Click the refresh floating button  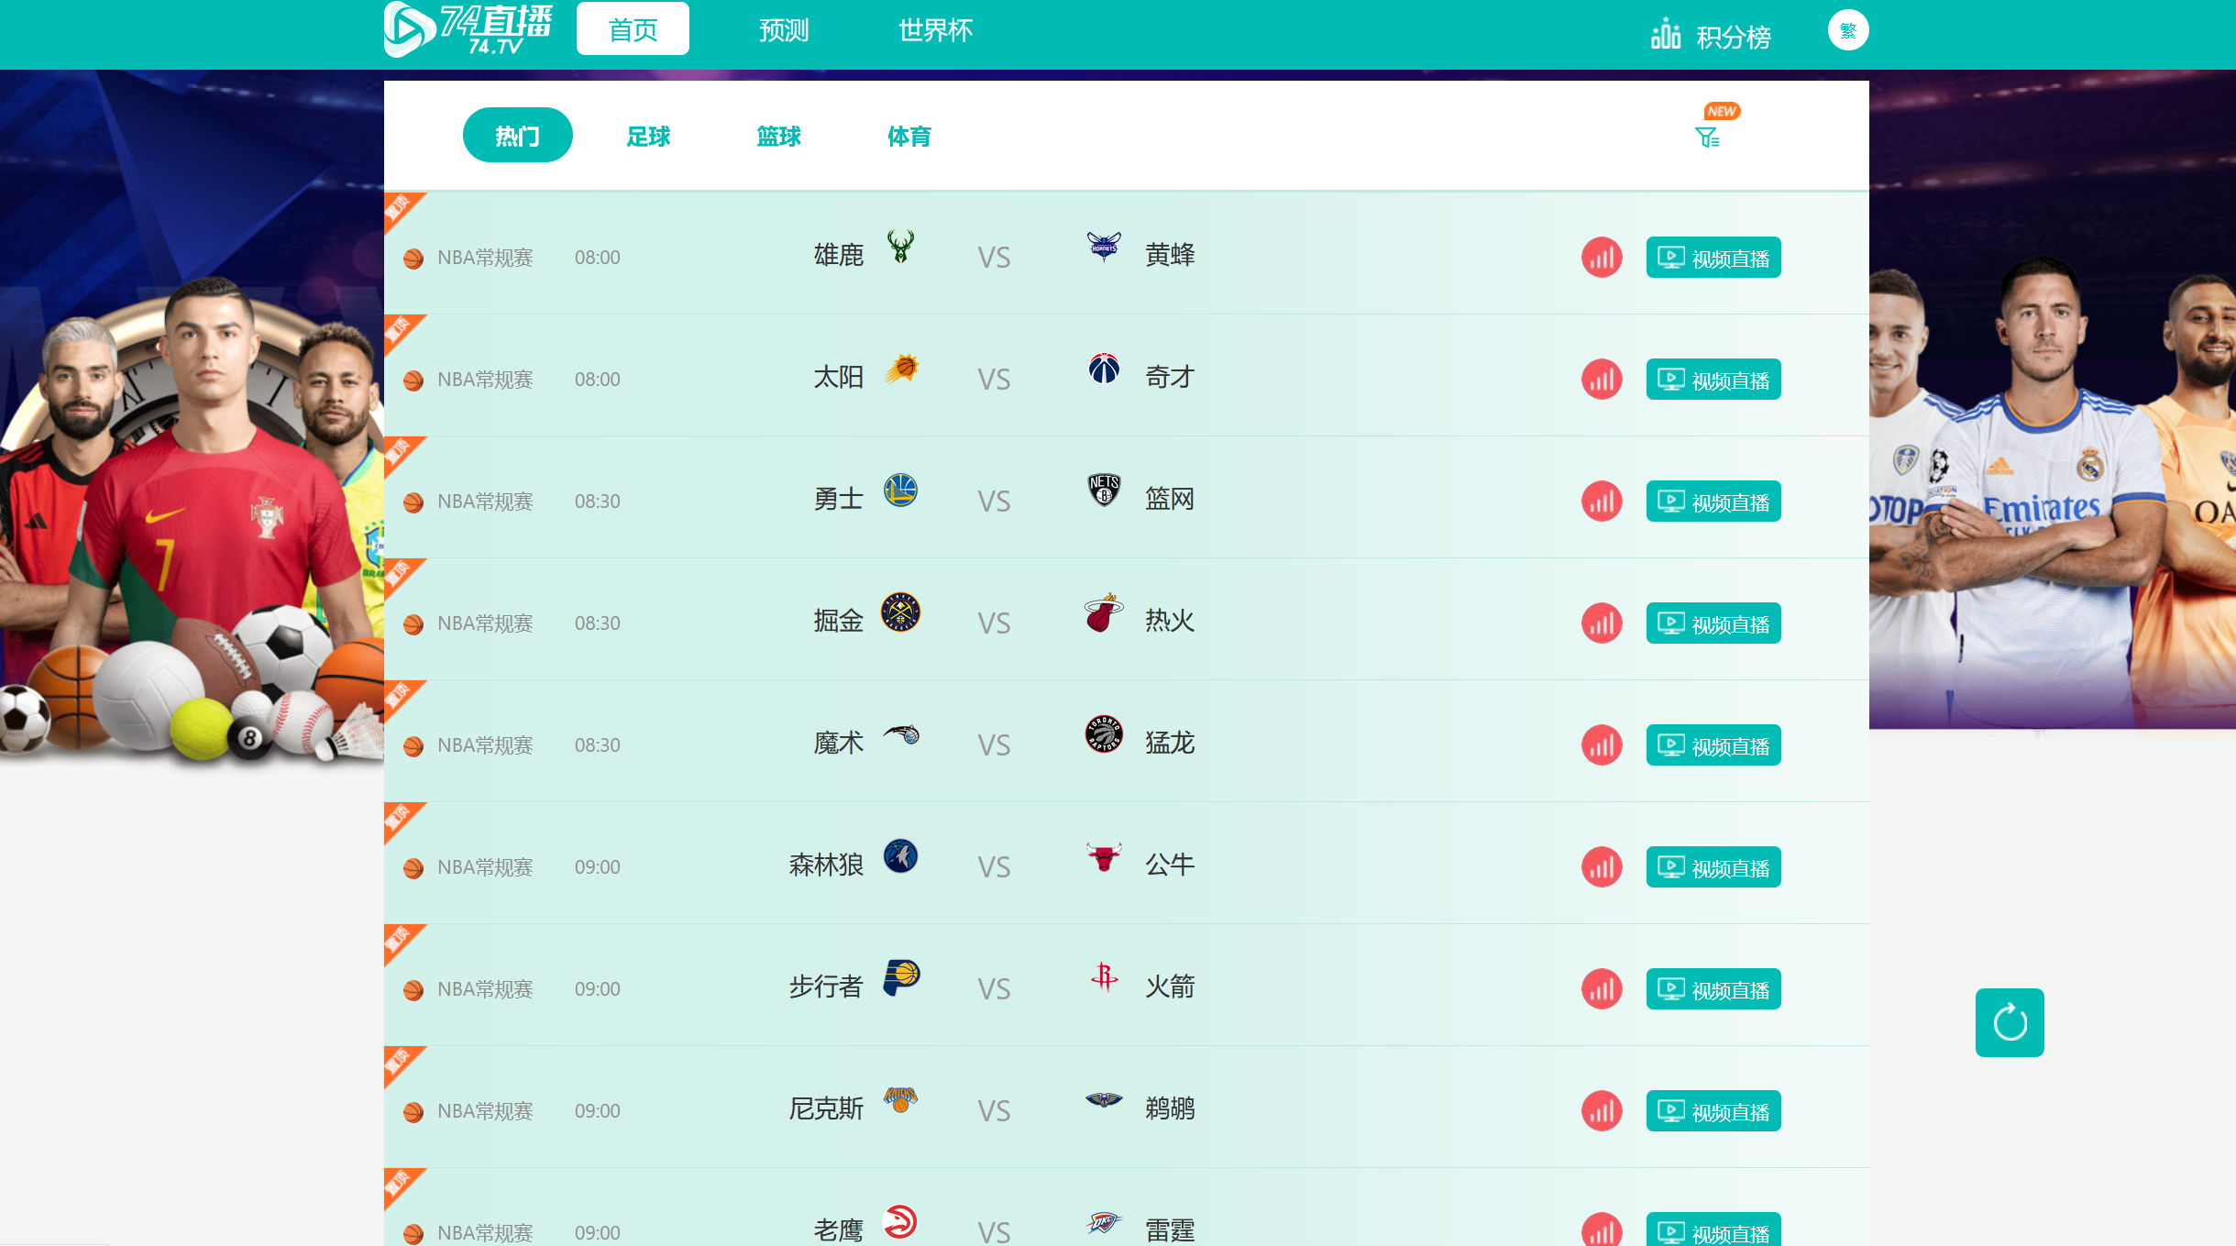2009,1022
